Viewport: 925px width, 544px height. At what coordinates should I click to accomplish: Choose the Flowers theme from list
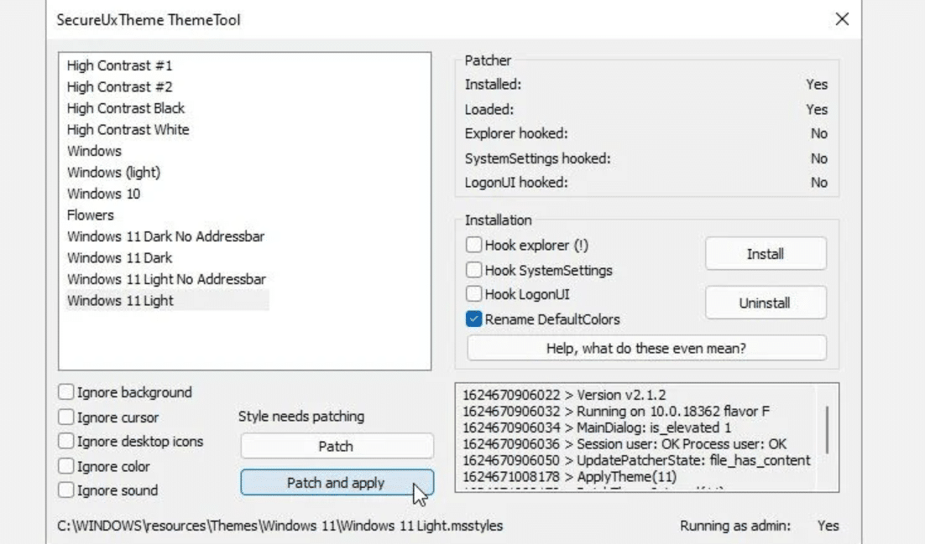(90, 215)
